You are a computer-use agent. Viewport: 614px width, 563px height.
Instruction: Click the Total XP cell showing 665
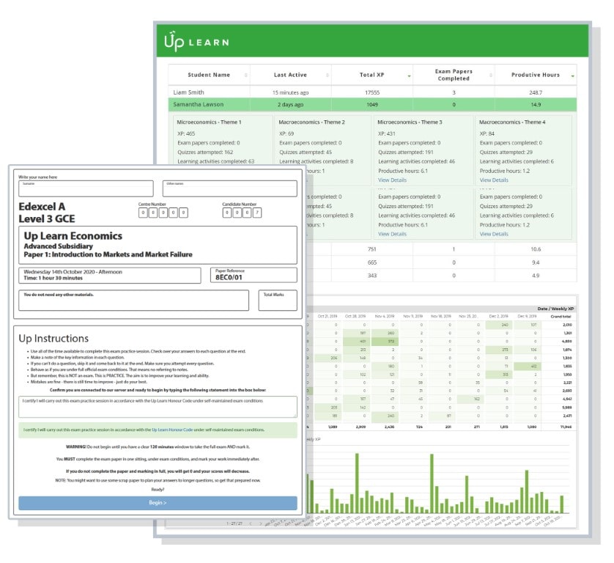coord(372,262)
